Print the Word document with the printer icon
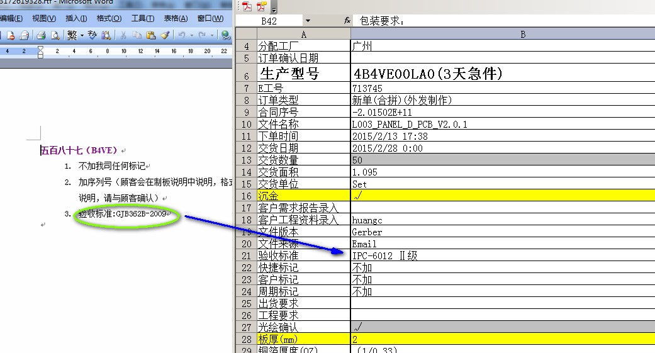The image size is (655, 353). [x=41, y=35]
